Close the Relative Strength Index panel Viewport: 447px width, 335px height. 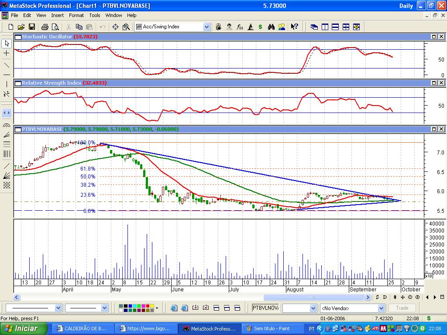(x=442, y=83)
